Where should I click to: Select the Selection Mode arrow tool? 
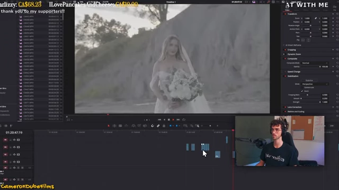pos(109,126)
